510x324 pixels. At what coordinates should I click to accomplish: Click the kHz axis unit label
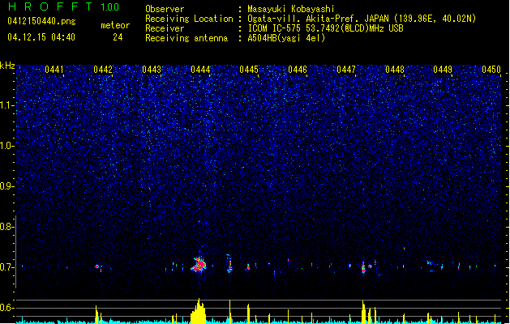pyautogui.click(x=7, y=66)
